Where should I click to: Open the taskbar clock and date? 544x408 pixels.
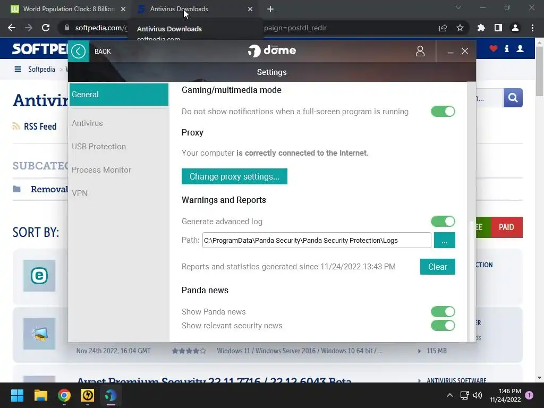505,395
